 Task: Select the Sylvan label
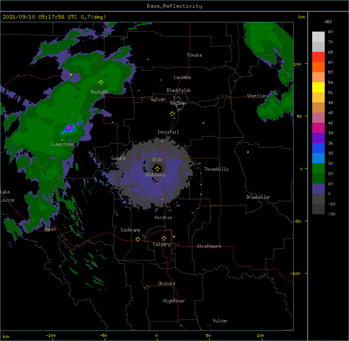(x=158, y=99)
